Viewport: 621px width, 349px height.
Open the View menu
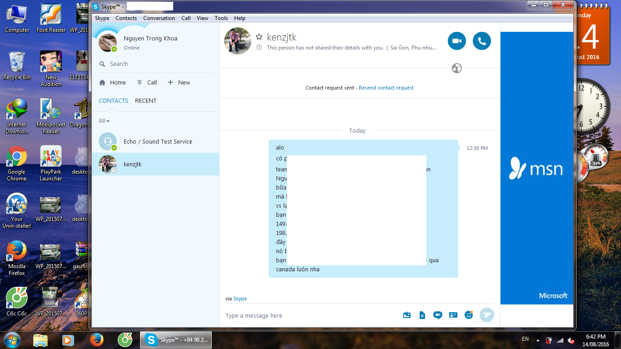(x=202, y=18)
